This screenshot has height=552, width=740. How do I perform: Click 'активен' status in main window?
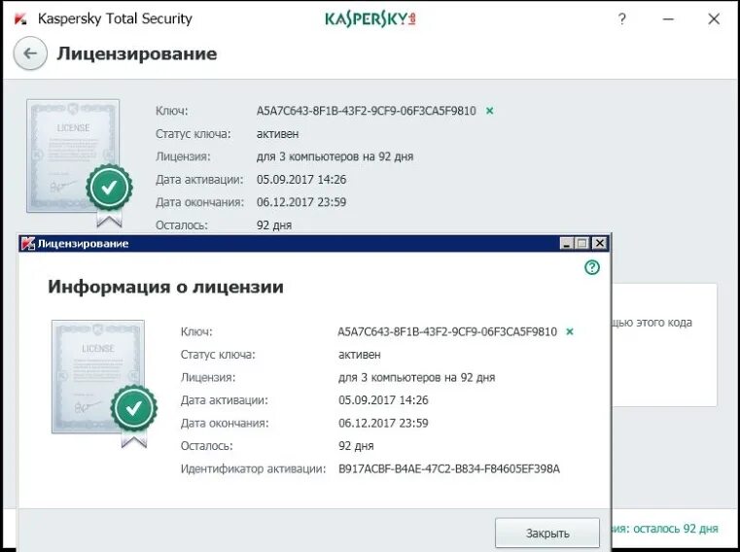[x=277, y=134]
